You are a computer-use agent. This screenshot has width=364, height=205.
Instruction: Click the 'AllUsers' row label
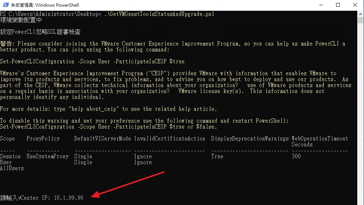point(12,168)
